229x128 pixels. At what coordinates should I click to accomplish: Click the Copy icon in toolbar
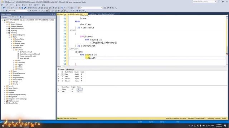point(56,8)
